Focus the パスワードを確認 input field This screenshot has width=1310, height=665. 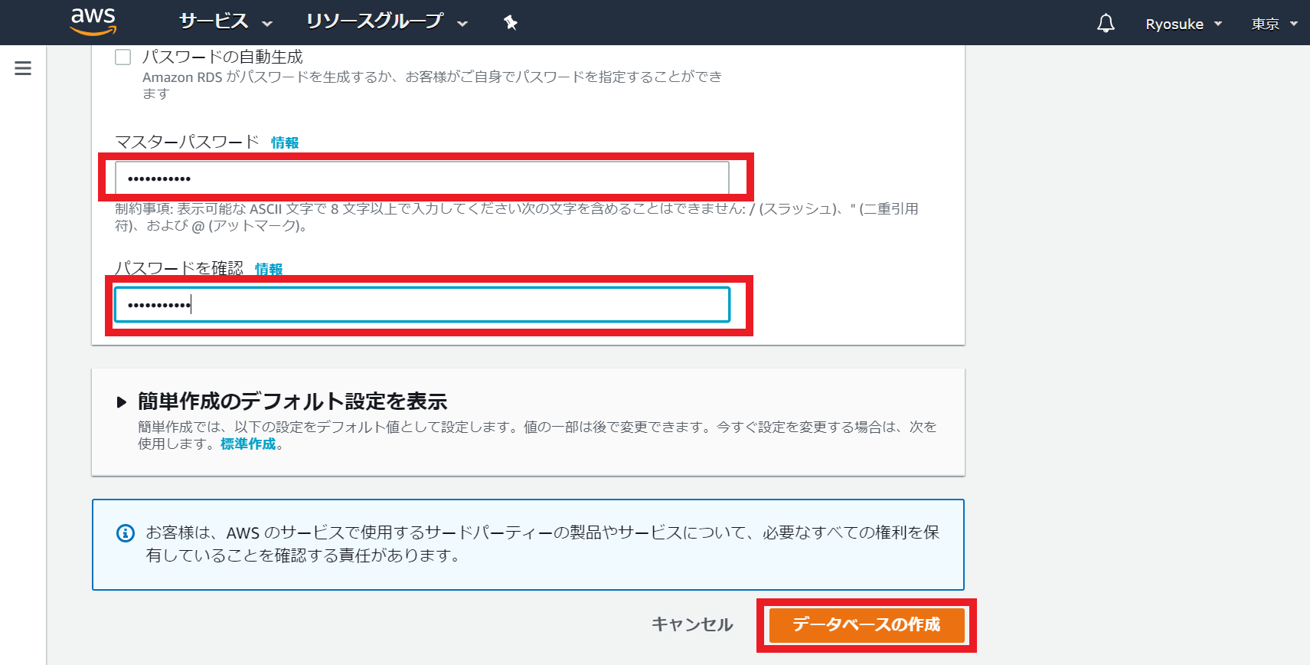pyautogui.click(x=422, y=305)
